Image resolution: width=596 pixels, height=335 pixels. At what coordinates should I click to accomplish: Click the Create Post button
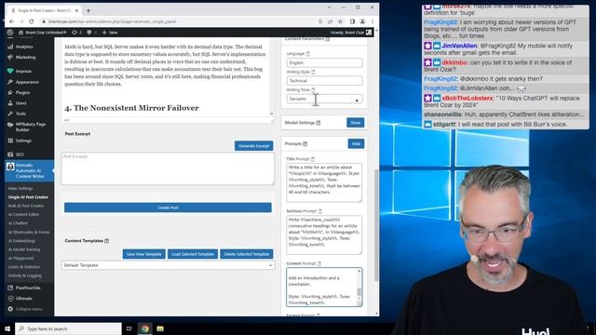pyautogui.click(x=168, y=208)
